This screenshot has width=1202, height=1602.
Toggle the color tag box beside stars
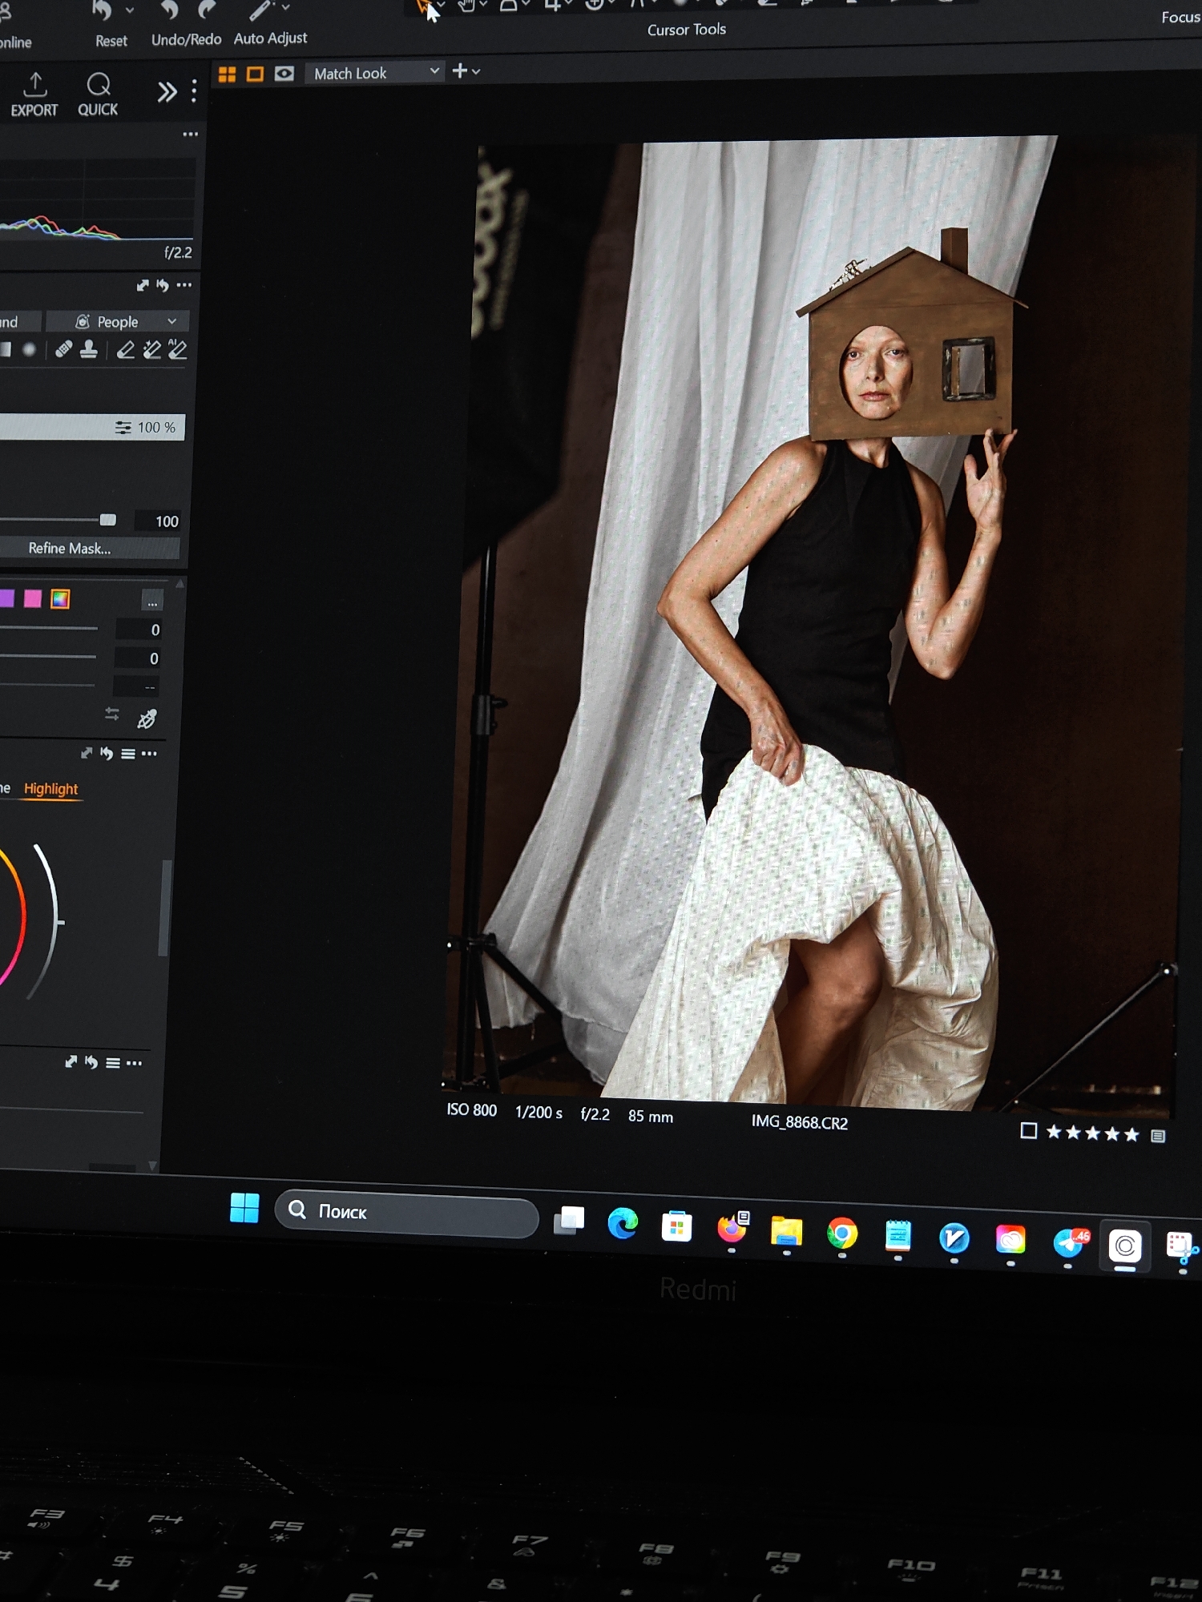1028,1130
